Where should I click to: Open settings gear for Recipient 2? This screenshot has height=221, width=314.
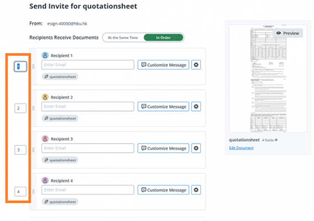pyautogui.click(x=196, y=107)
